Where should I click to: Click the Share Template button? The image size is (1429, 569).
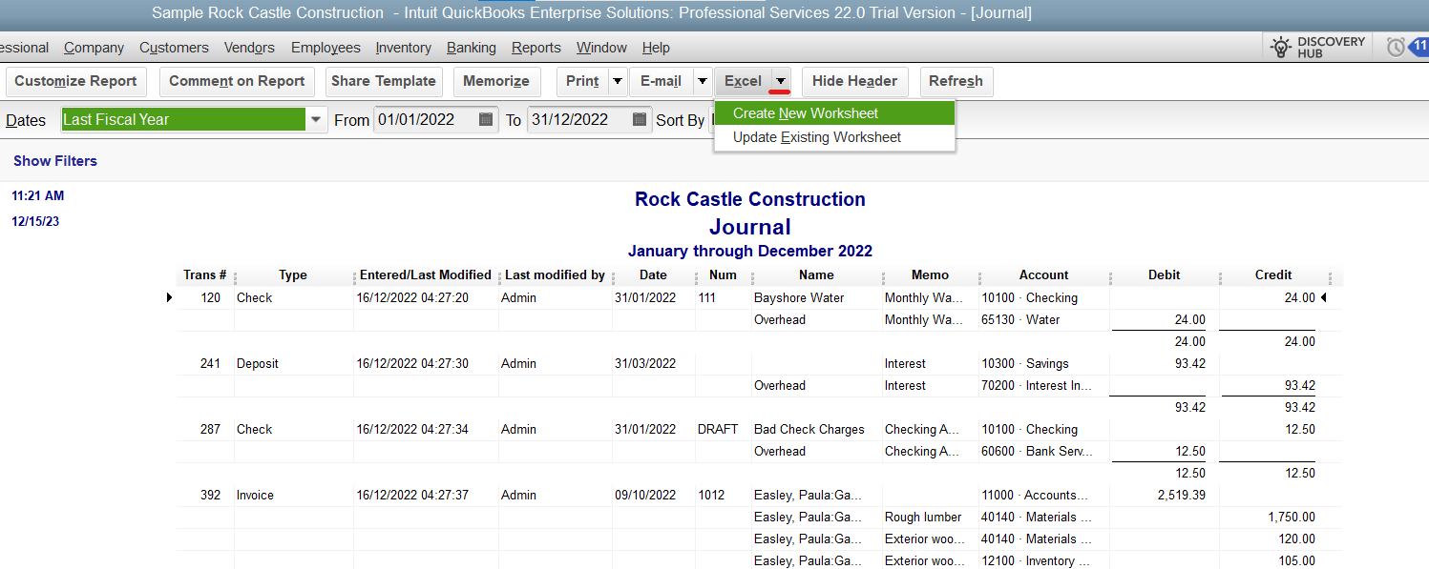click(384, 82)
